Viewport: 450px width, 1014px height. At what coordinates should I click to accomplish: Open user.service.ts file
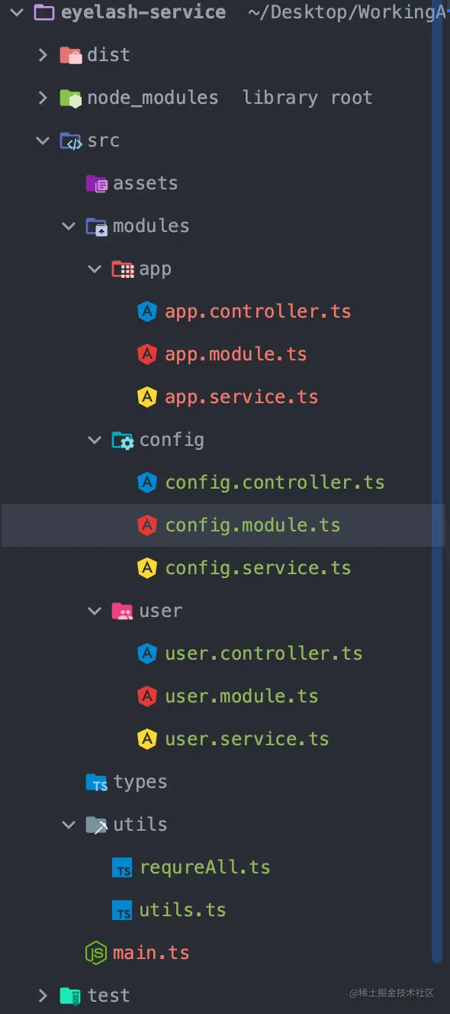point(247,739)
